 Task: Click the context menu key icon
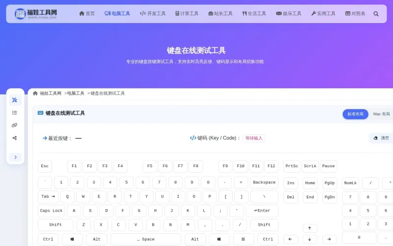(243, 239)
